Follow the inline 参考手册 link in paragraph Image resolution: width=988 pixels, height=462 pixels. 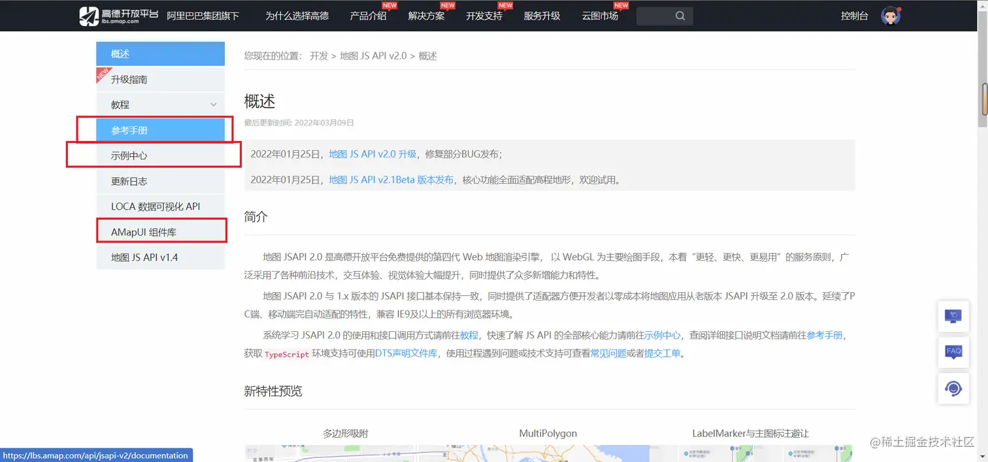(825, 335)
